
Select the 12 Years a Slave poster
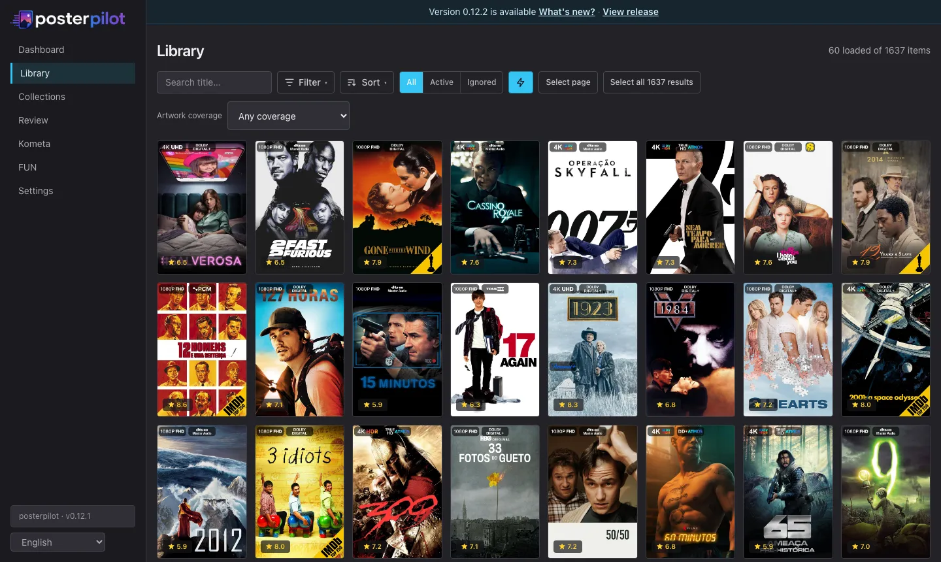(885, 207)
